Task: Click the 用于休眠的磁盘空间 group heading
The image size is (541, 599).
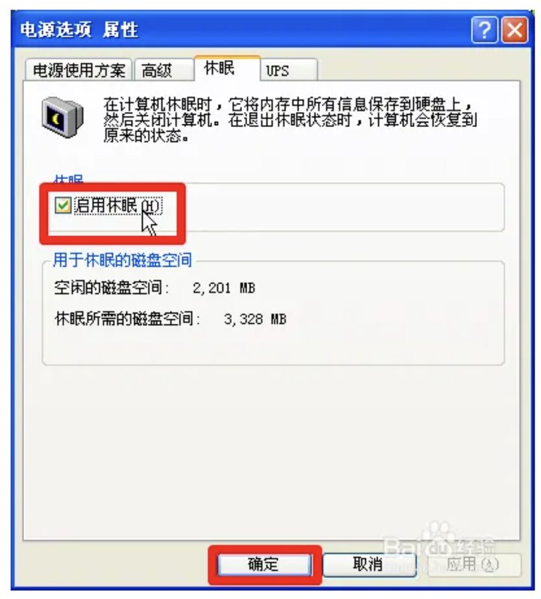Action: pyautogui.click(x=122, y=260)
